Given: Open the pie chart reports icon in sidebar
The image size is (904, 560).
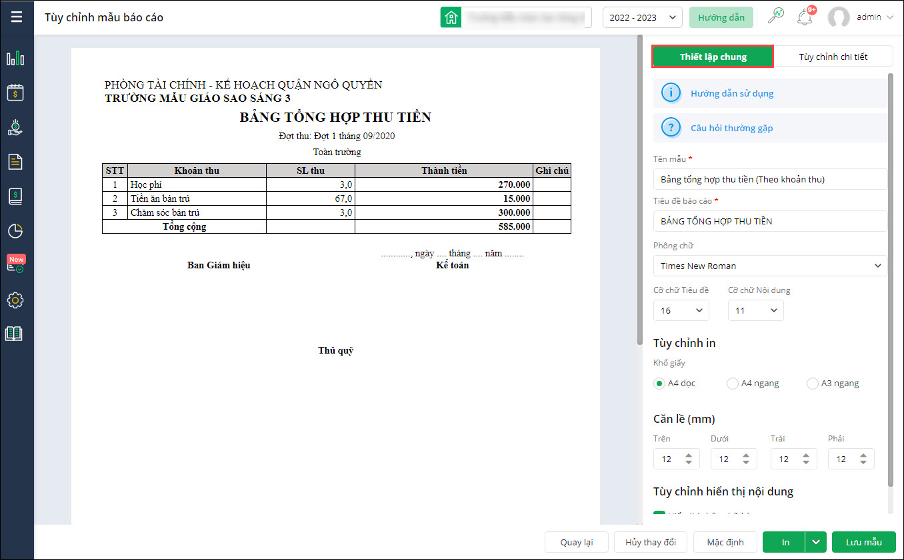Looking at the screenshot, I should coord(15,231).
